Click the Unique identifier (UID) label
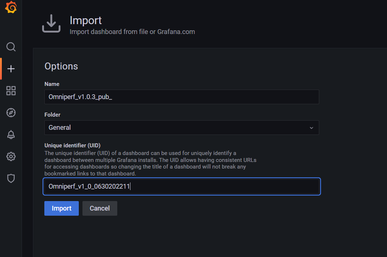 pyautogui.click(x=72, y=145)
